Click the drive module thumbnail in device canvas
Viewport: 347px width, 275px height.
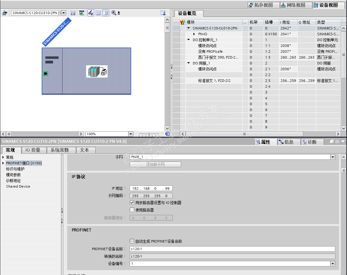click(x=97, y=71)
